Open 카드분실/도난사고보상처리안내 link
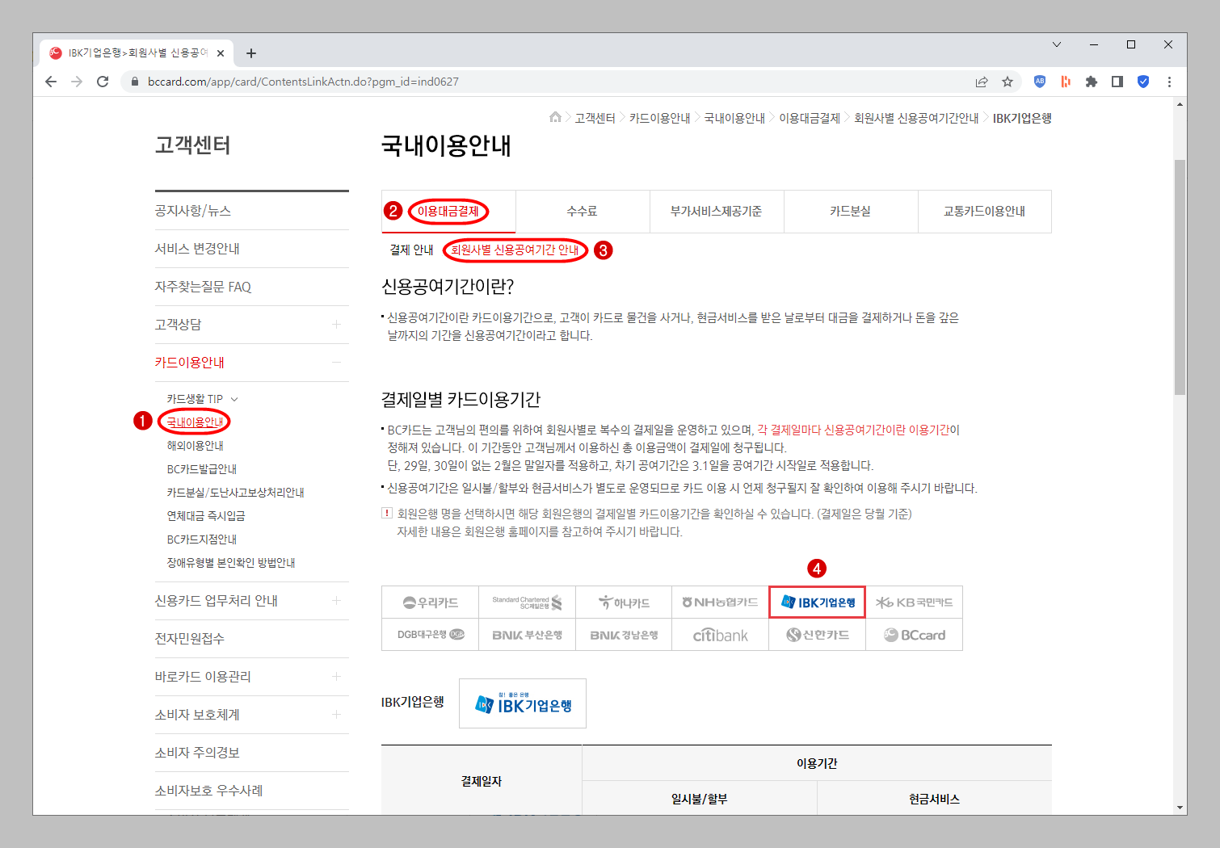 235,493
